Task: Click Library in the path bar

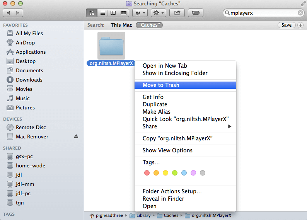Action: [x=140, y=215]
